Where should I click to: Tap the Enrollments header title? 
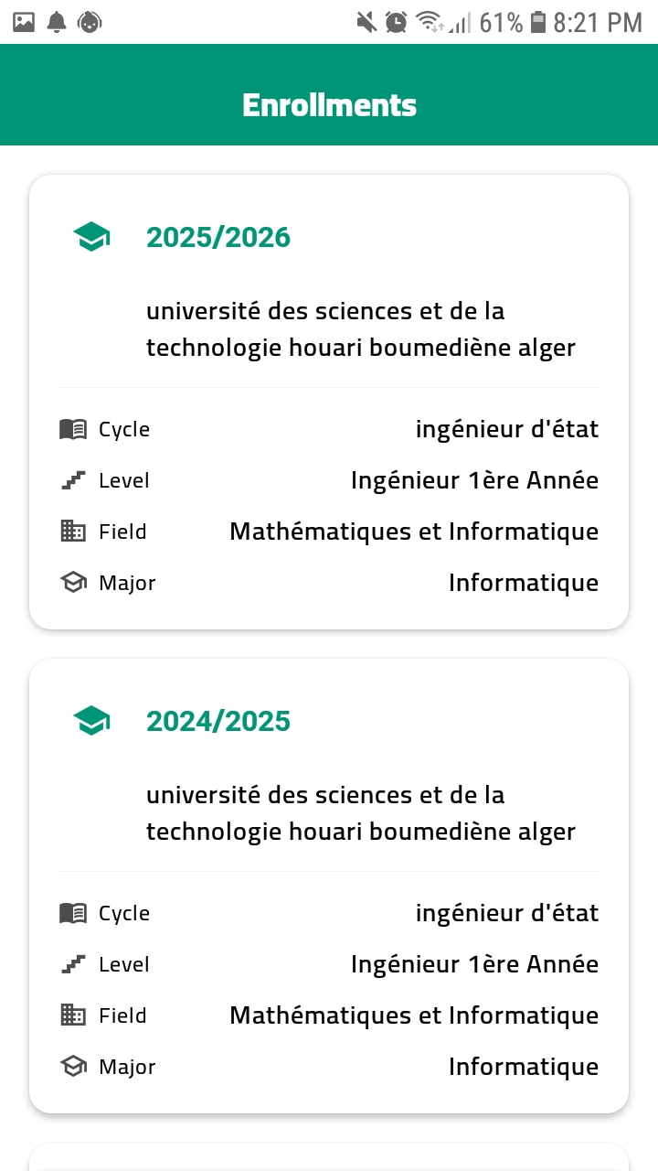(329, 105)
